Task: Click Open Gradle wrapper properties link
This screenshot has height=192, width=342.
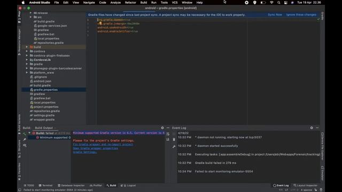Action: coord(96,148)
